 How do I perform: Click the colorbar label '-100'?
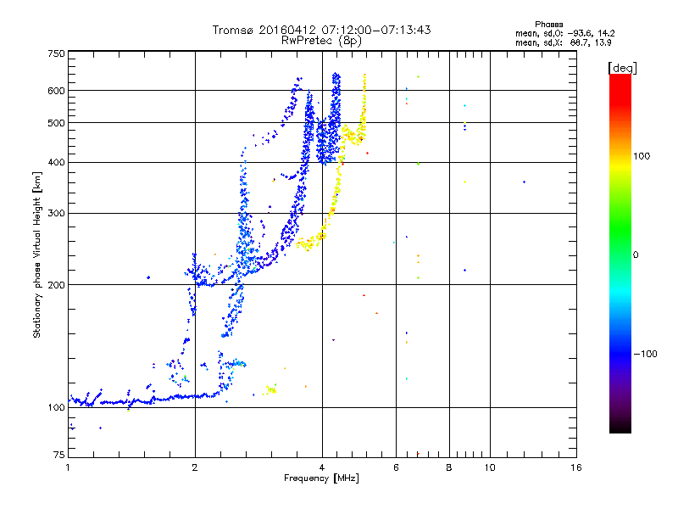click(645, 354)
